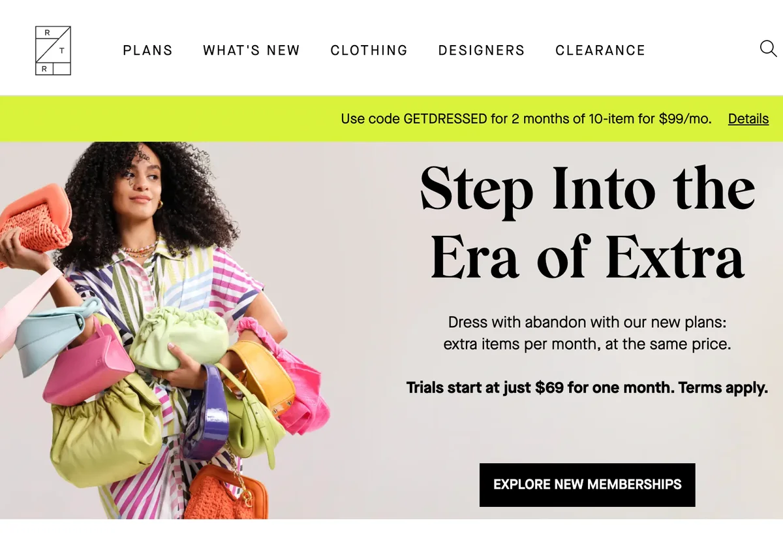Go to the WHAT'S NEW section

coord(251,50)
